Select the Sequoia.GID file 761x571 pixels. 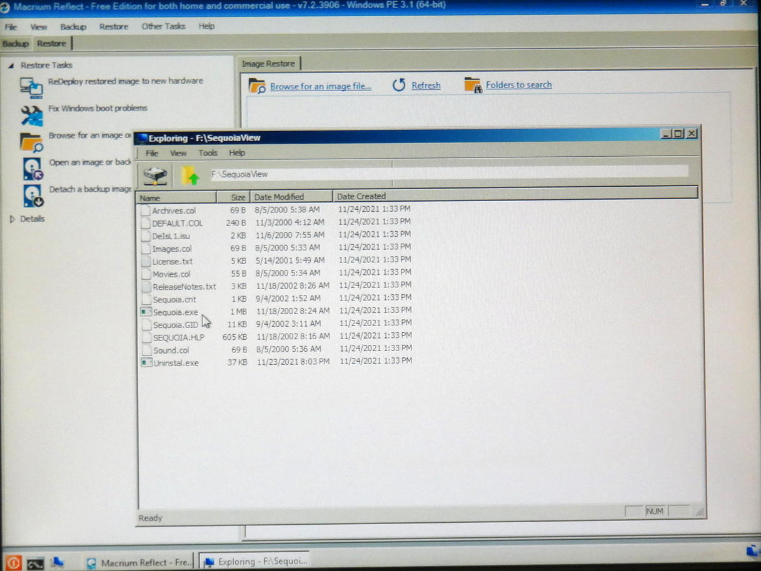coord(176,325)
